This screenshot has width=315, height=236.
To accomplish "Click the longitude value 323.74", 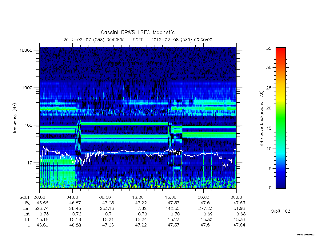I will pyautogui.click(x=42, y=209).
